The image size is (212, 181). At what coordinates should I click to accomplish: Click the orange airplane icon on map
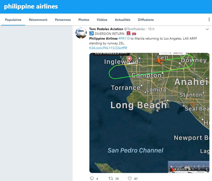[159, 60]
